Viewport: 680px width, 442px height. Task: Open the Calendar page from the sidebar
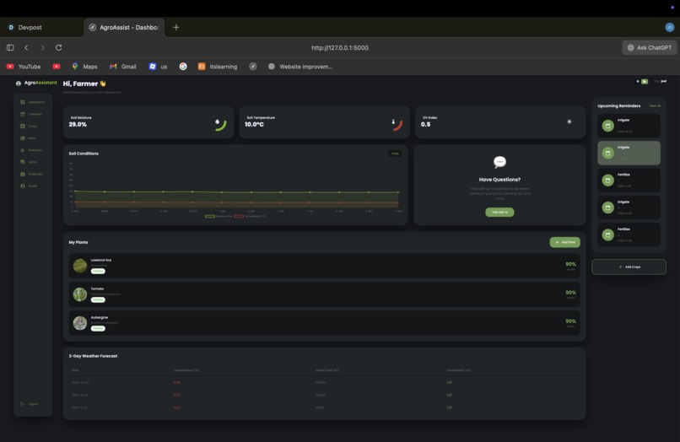[31, 114]
